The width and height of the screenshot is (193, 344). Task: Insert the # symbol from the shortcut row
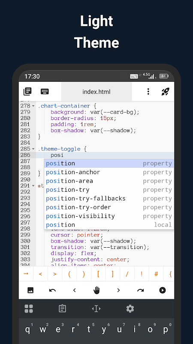156,274
